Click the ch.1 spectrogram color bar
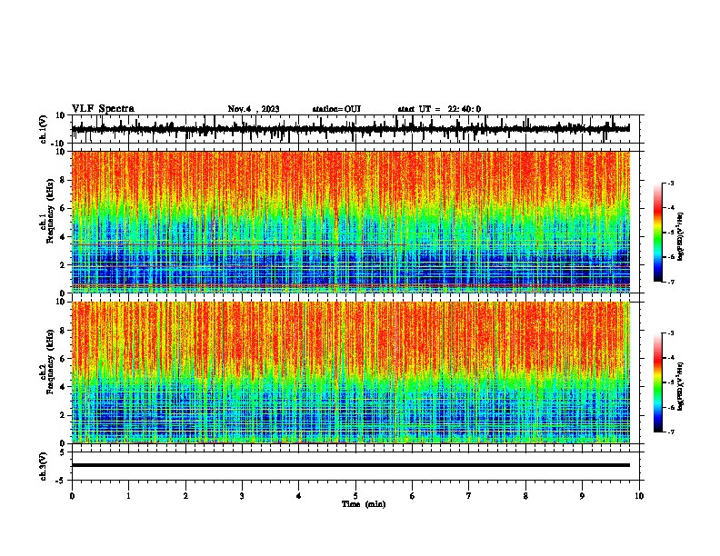720x556 pixels. coord(657,233)
